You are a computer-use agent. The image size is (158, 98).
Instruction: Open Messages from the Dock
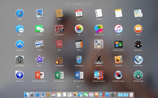81,95
